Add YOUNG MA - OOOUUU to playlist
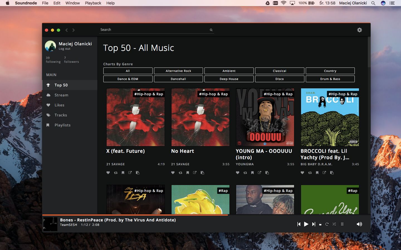 pyautogui.click(x=252, y=173)
